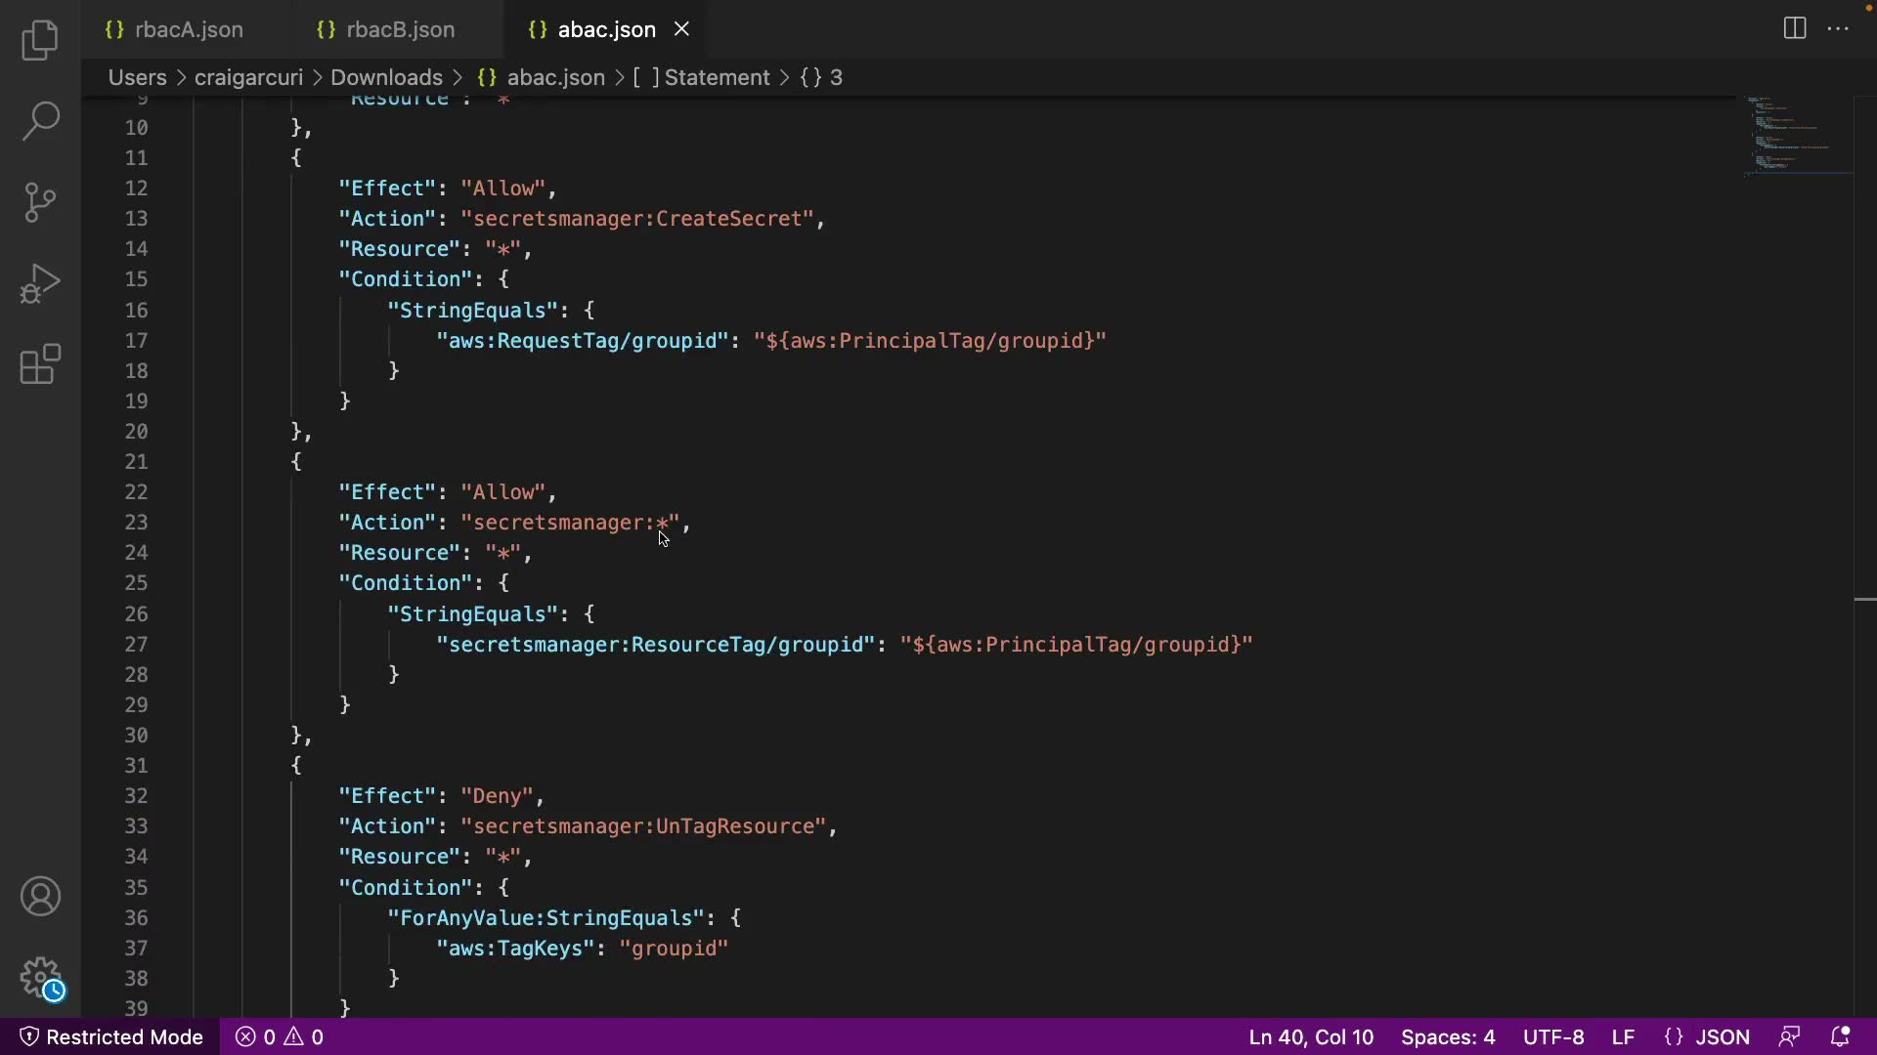The width and height of the screenshot is (1877, 1055).
Task: Open the Manage gear icon
Action: pyautogui.click(x=40, y=976)
